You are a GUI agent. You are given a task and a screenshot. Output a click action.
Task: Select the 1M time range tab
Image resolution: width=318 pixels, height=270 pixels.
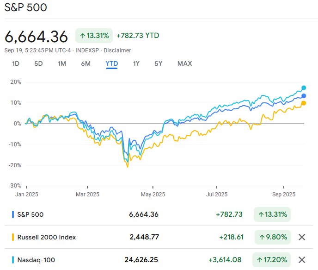(x=62, y=63)
